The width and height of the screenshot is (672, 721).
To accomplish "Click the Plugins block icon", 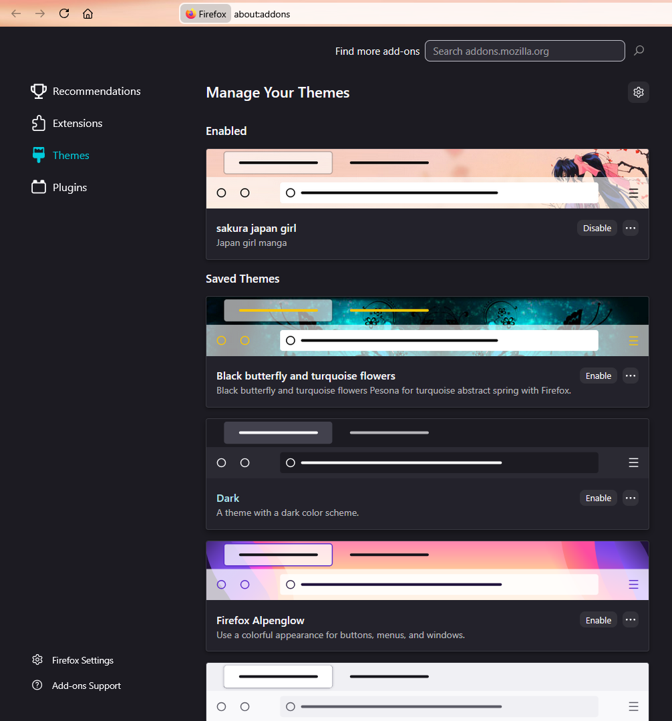I will (x=39, y=186).
